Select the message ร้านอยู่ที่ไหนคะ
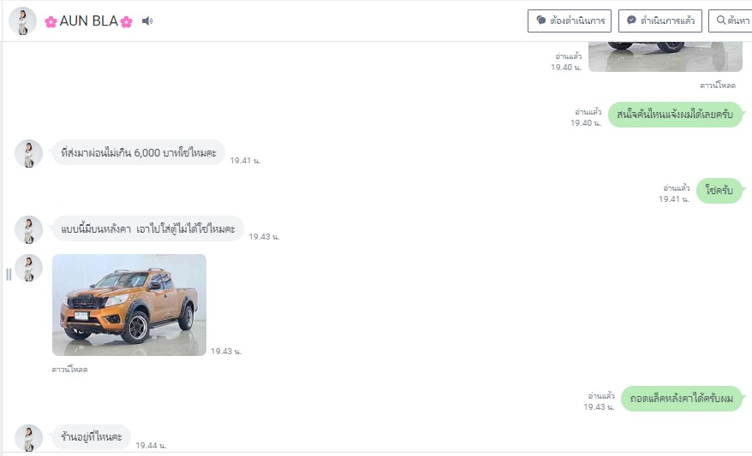Viewport: 752px width, 456px height. pos(91,437)
